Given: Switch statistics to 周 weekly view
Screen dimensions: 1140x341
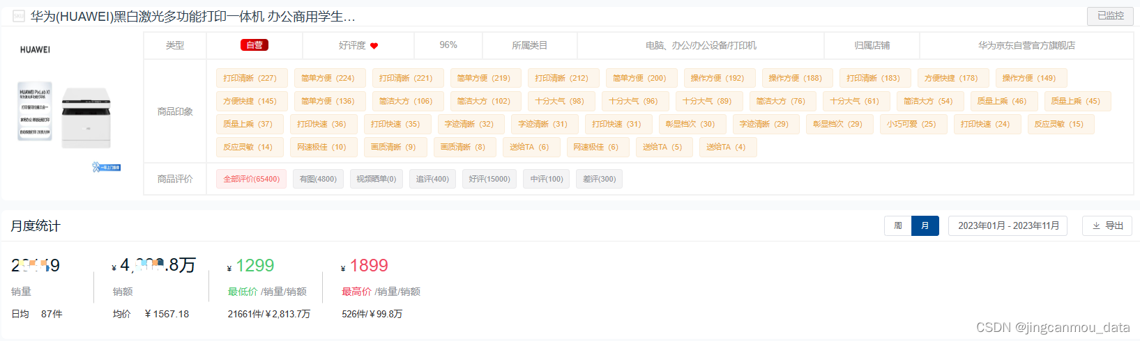Looking at the screenshot, I should tap(898, 225).
